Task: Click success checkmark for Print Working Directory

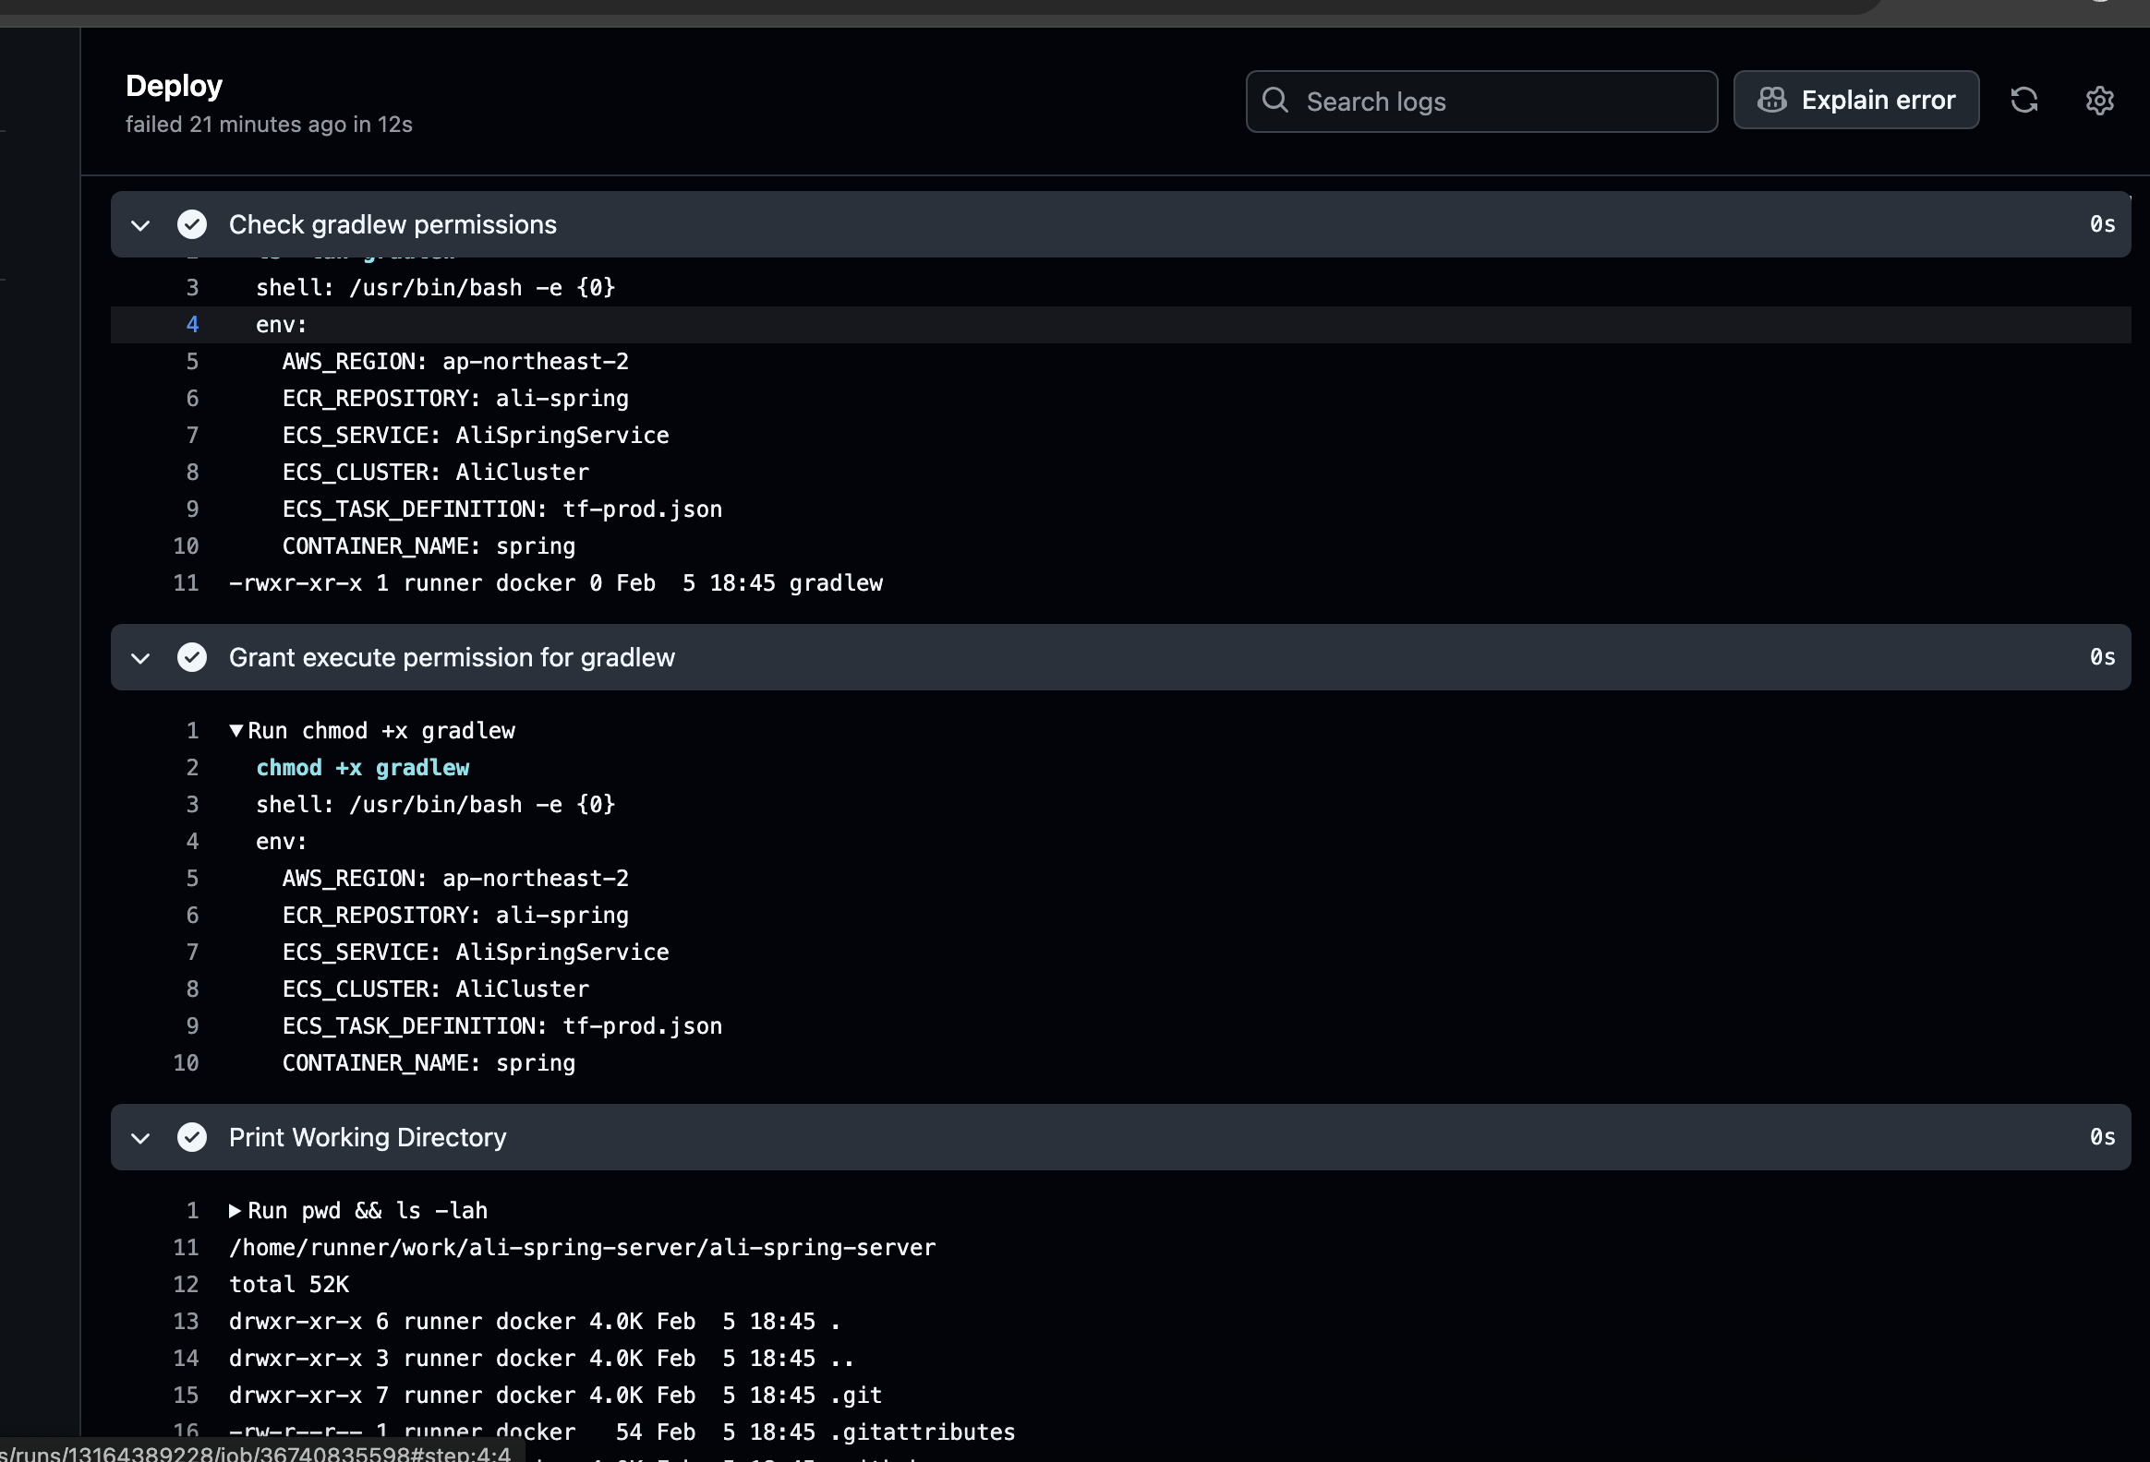Action: [x=191, y=1136]
